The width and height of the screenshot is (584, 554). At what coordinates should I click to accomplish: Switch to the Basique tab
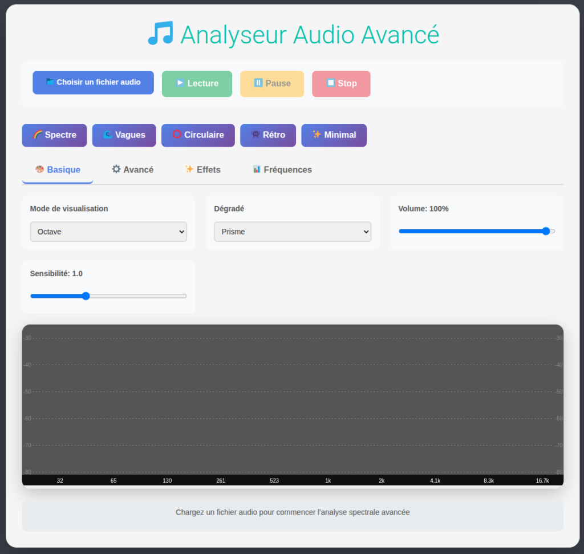tap(58, 169)
